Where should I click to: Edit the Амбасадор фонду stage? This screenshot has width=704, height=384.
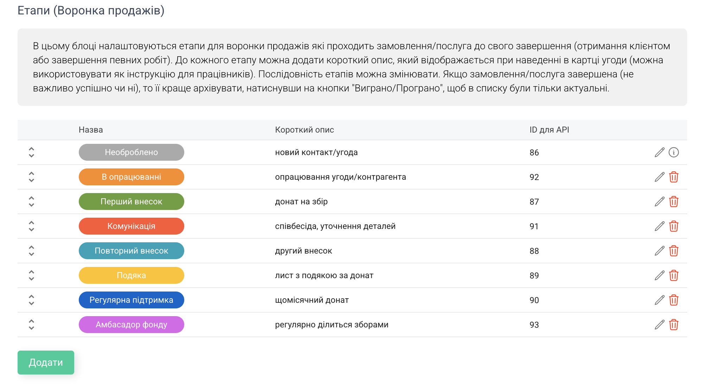tap(659, 325)
